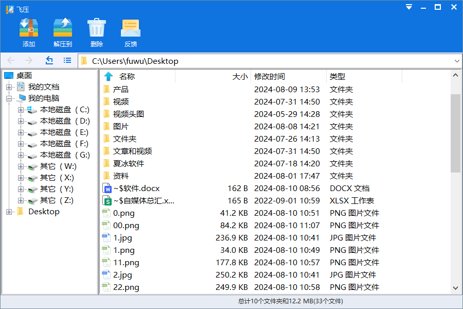Select 桌面 root in tree
The image size is (463, 309).
pos(24,76)
